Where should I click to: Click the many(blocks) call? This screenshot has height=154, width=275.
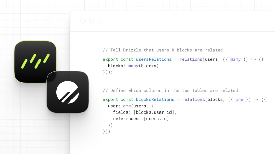143,66
